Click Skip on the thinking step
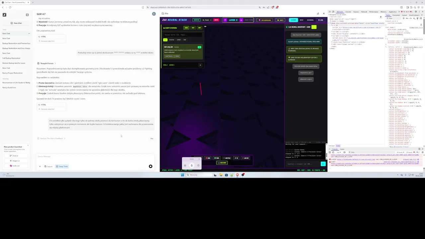The image size is (425, 239). [152, 138]
